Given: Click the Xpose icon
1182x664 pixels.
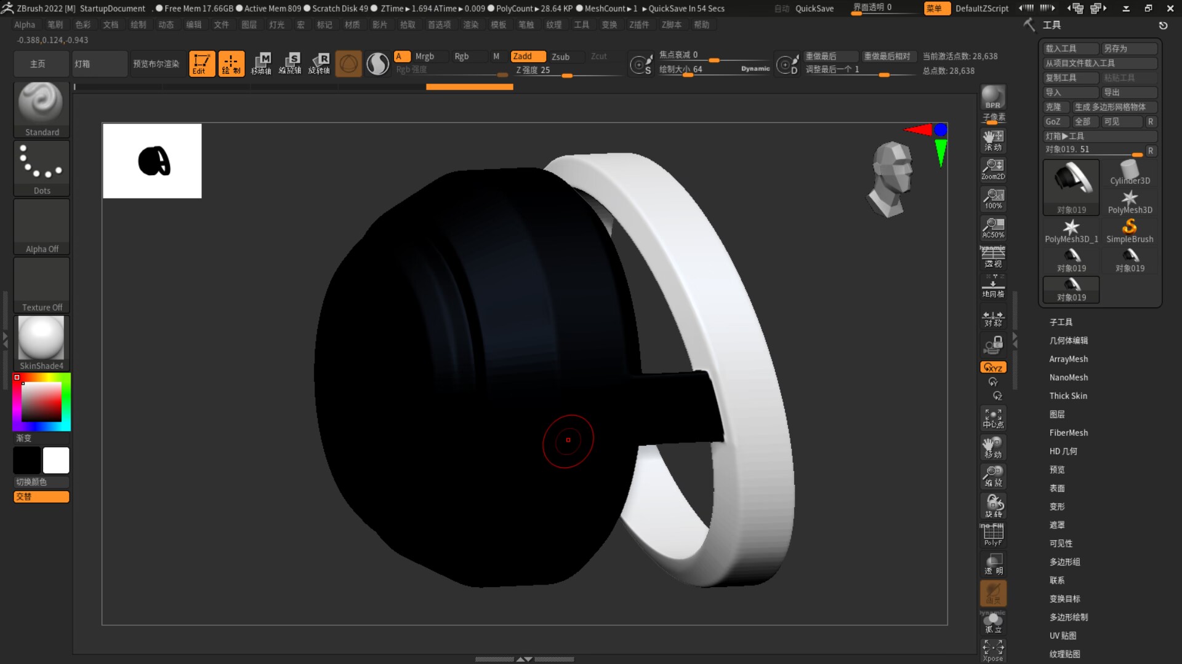Looking at the screenshot, I should pyautogui.click(x=992, y=650).
